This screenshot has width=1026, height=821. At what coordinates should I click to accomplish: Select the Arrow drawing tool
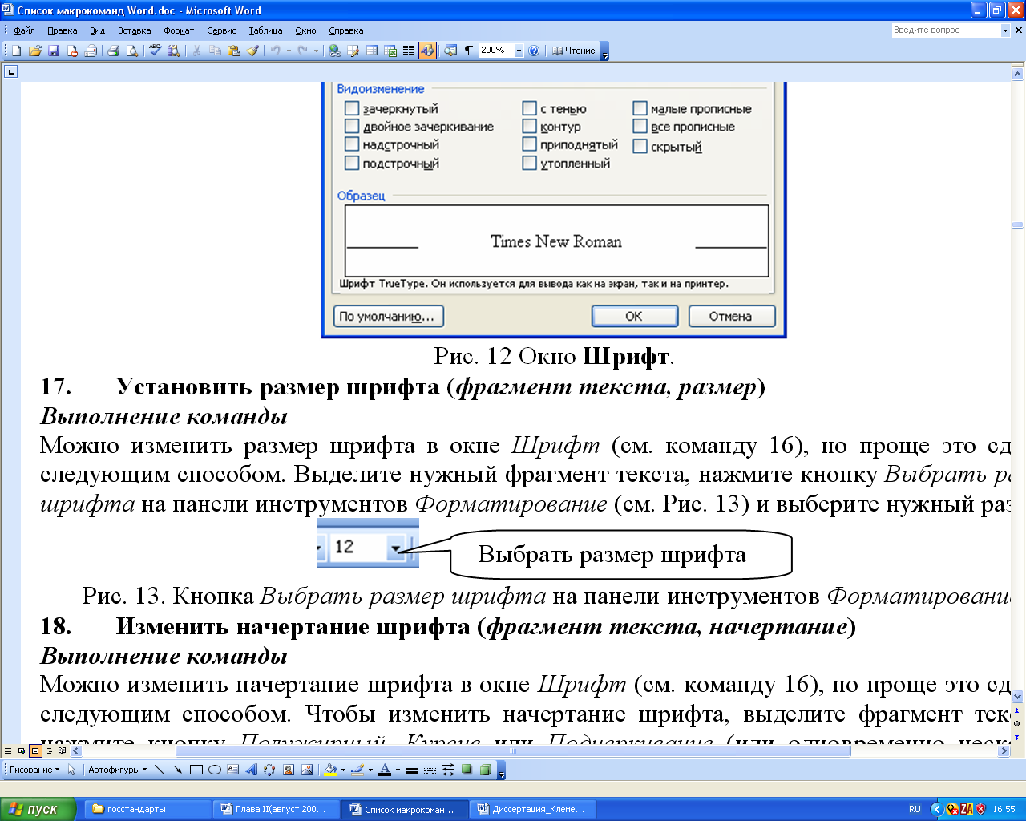click(177, 770)
